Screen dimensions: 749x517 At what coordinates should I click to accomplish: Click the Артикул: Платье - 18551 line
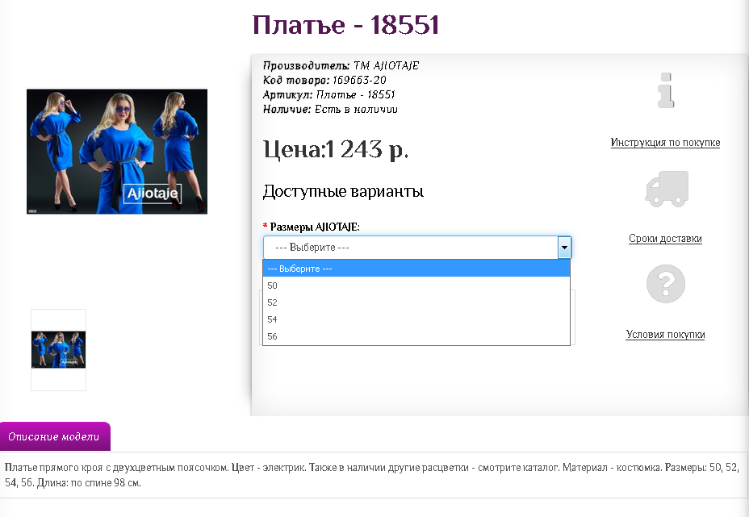point(329,94)
